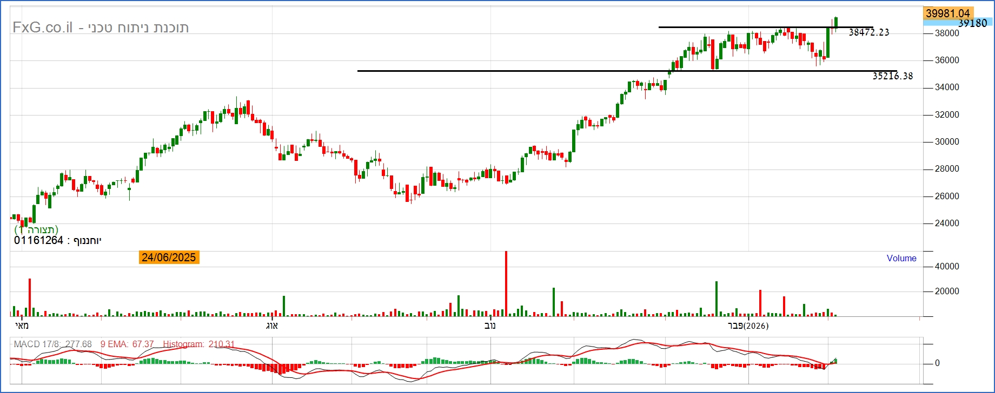Viewport: 995px width, 393px height.
Task: Click the 01161264 יוחננוף ticker label
Action: 58,240
